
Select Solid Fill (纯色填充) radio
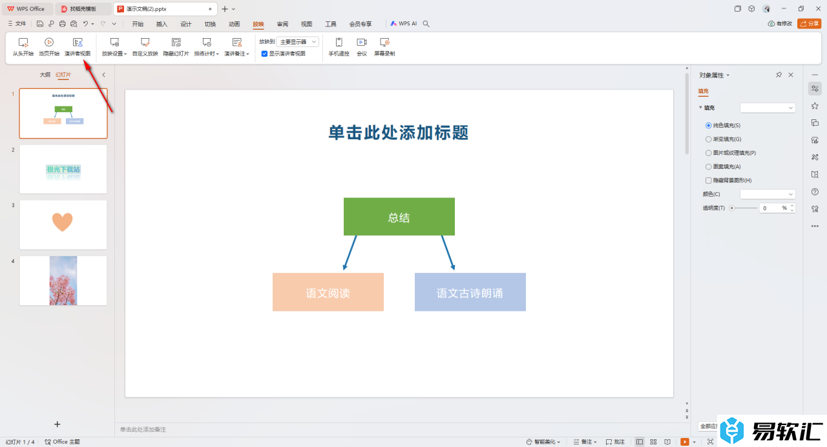[x=709, y=125]
